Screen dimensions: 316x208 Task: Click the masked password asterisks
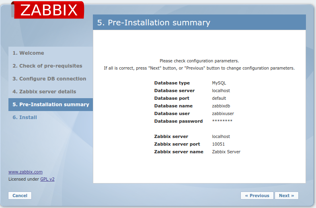pos(222,121)
